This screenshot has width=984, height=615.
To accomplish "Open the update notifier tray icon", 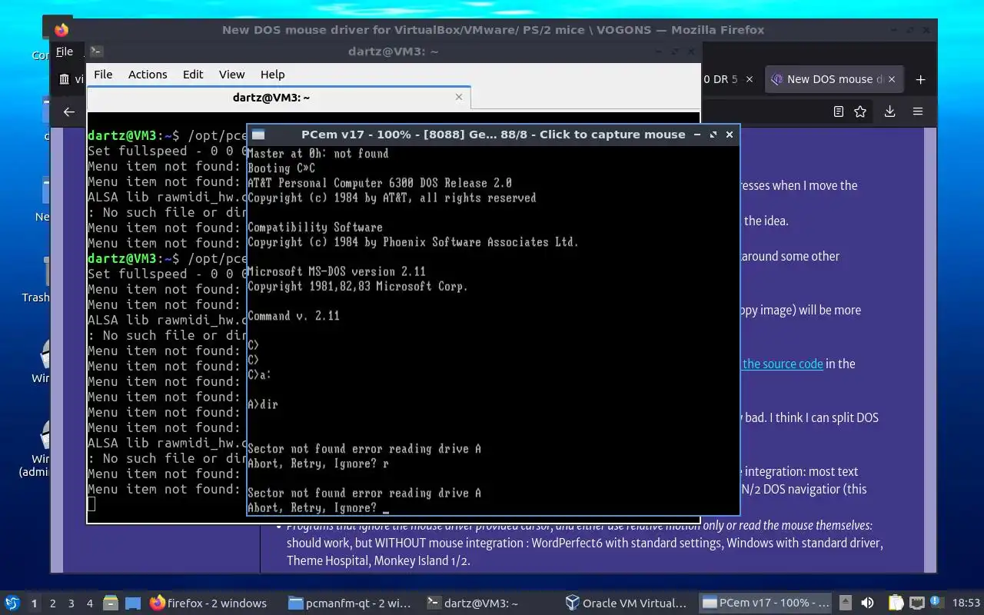I will tap(936, 602).
